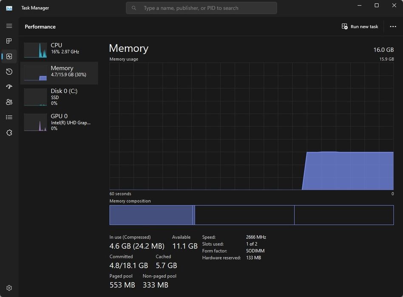
Task: Click the in-use segment of memory composition bar
Action: click(151, 215)
